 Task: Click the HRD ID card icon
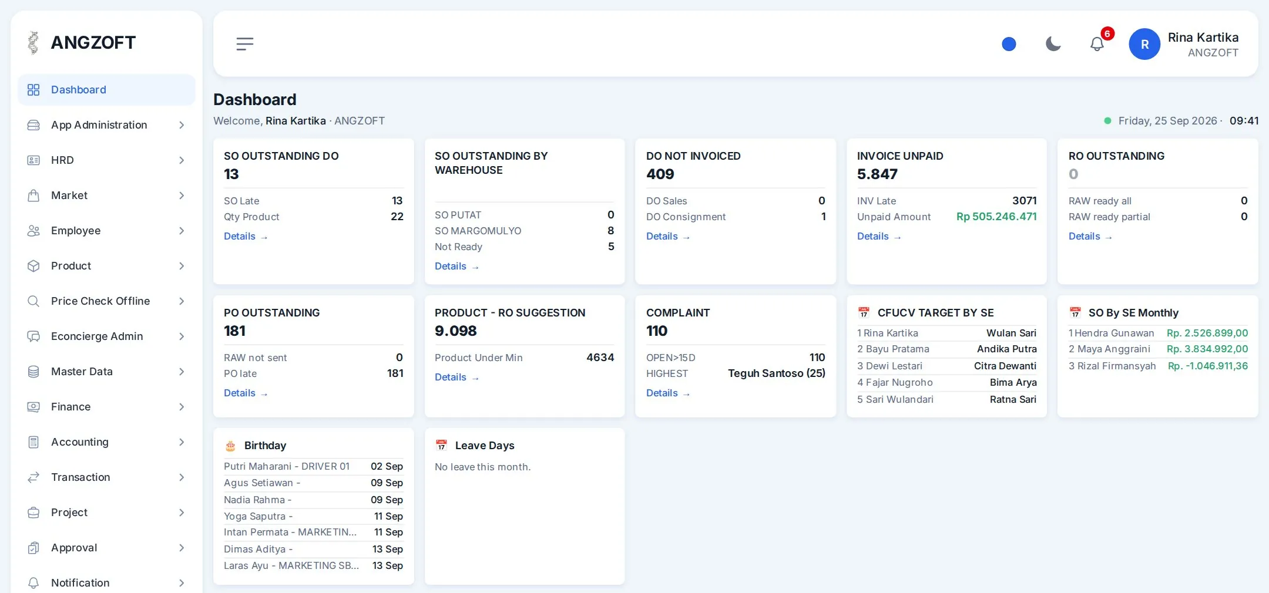[33, 160]
